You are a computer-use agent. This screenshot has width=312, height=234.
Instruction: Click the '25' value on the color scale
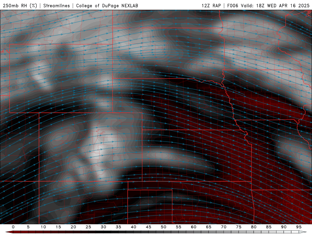(x=89, y=227)
